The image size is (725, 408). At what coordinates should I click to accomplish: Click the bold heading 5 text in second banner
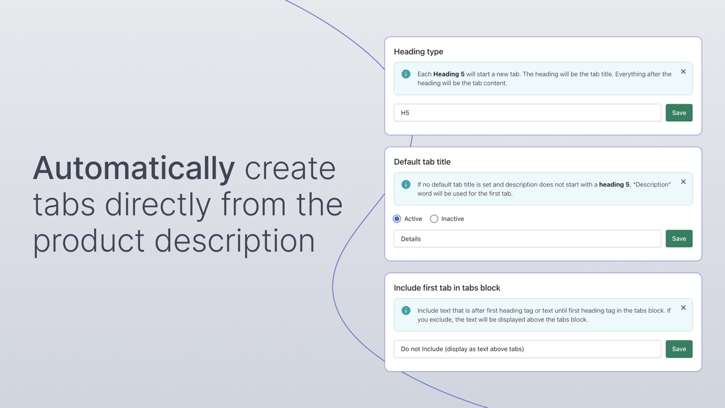(x=614, y=184)
